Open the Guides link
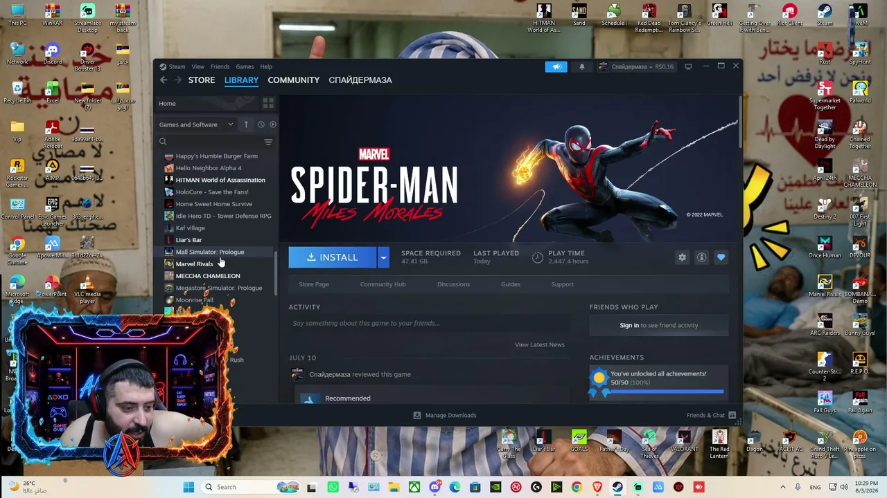 [x=511, y=284]
